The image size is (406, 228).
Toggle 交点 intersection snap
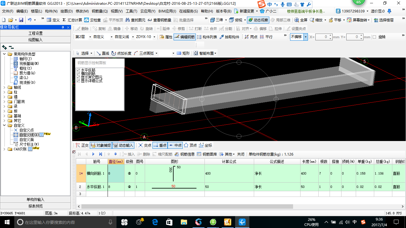click(x=145, y=145)
